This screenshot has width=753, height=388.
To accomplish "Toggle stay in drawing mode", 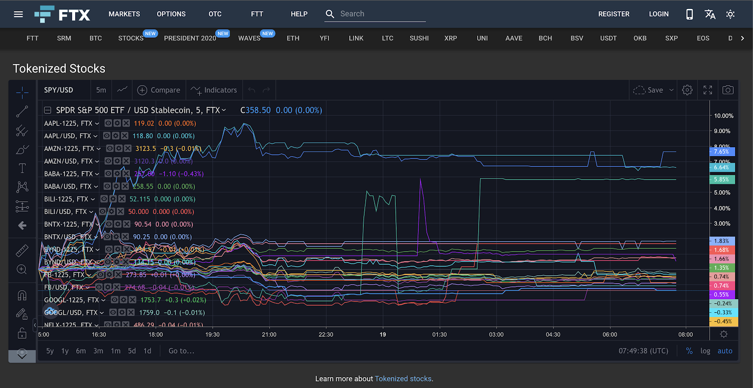I will (22, 314).
